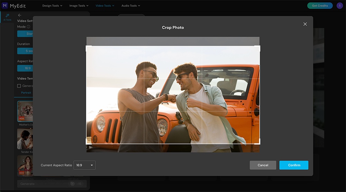Click the Duration label
Screen dimensions: 346x192
click(24, 44)
